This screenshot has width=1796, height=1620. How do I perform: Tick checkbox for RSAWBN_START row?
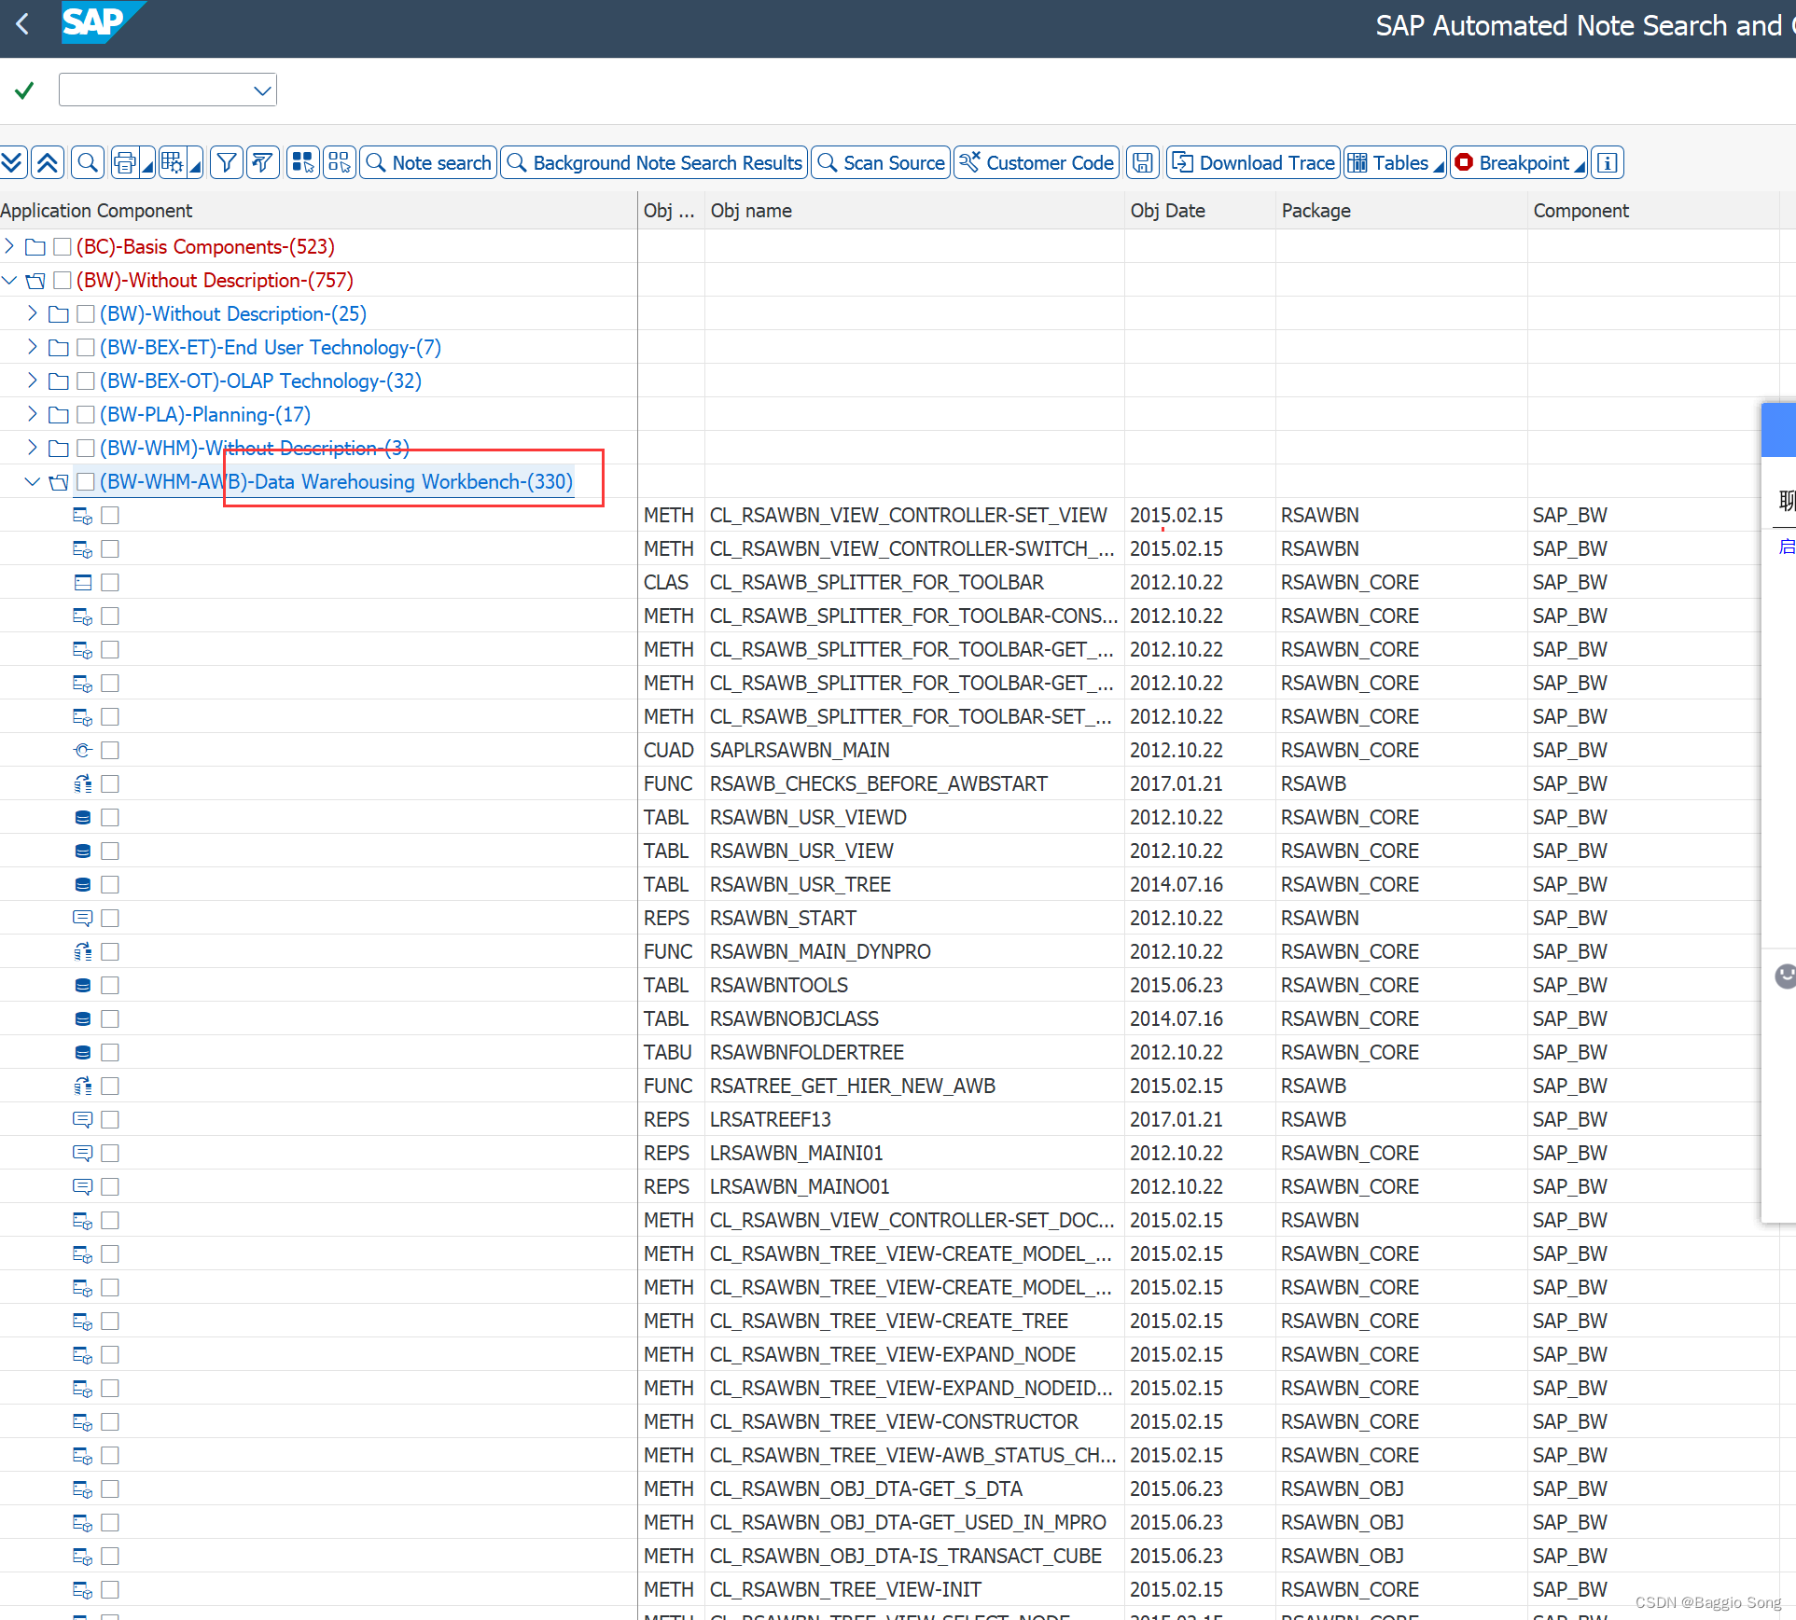click(x=110, y=918)
